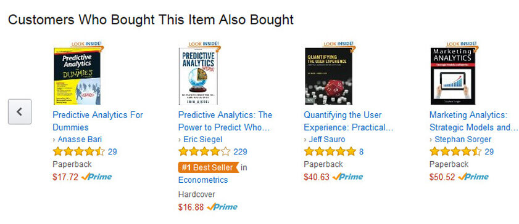View author Anasse Bari's page
This screenshot has width=519, height=224.
click(x=80, y=139)
